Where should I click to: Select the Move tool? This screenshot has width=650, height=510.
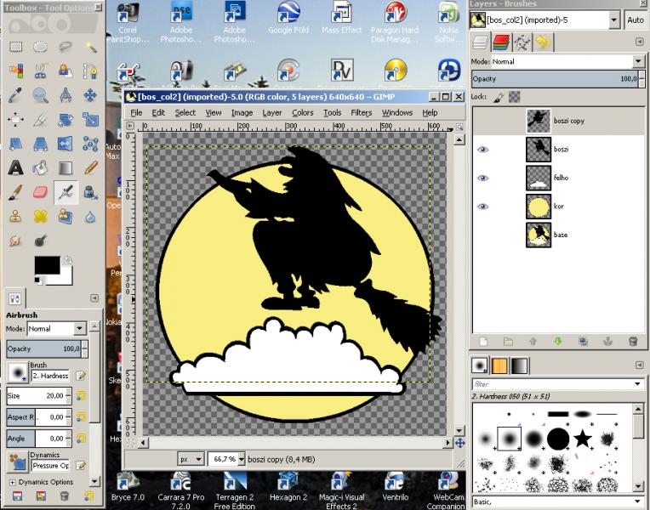[x=90, y=95]
